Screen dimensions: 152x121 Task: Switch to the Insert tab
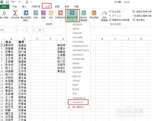(24, 7)
